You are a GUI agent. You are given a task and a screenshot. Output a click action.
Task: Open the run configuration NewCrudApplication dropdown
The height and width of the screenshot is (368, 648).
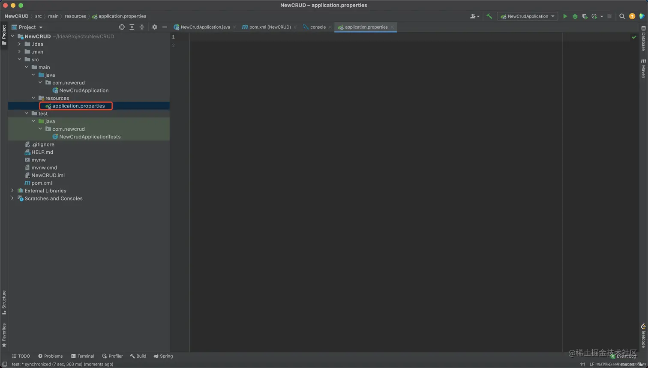pyautogui.click(x=528, y=16)
